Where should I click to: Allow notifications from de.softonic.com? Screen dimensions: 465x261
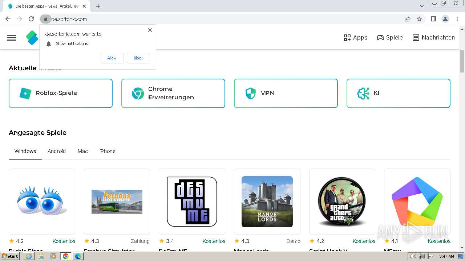click(x=112, y=58)
